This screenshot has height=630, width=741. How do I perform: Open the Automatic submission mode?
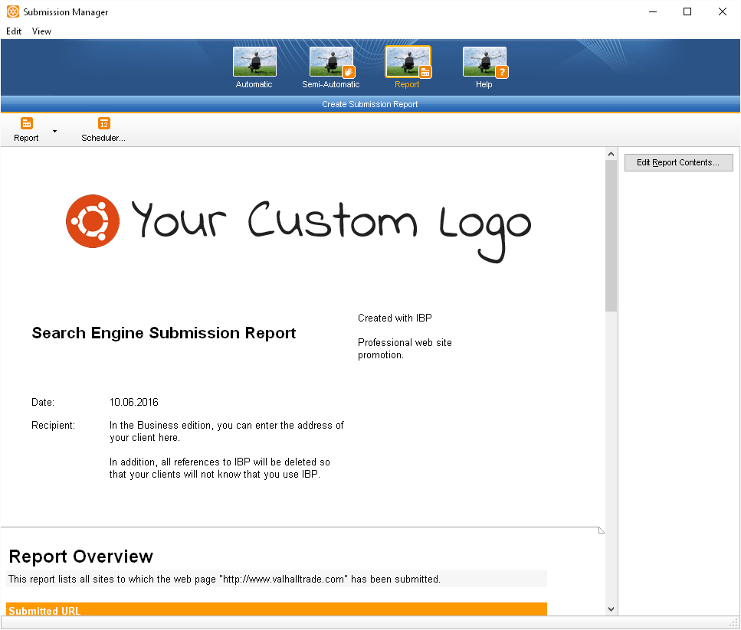point(254,63)
